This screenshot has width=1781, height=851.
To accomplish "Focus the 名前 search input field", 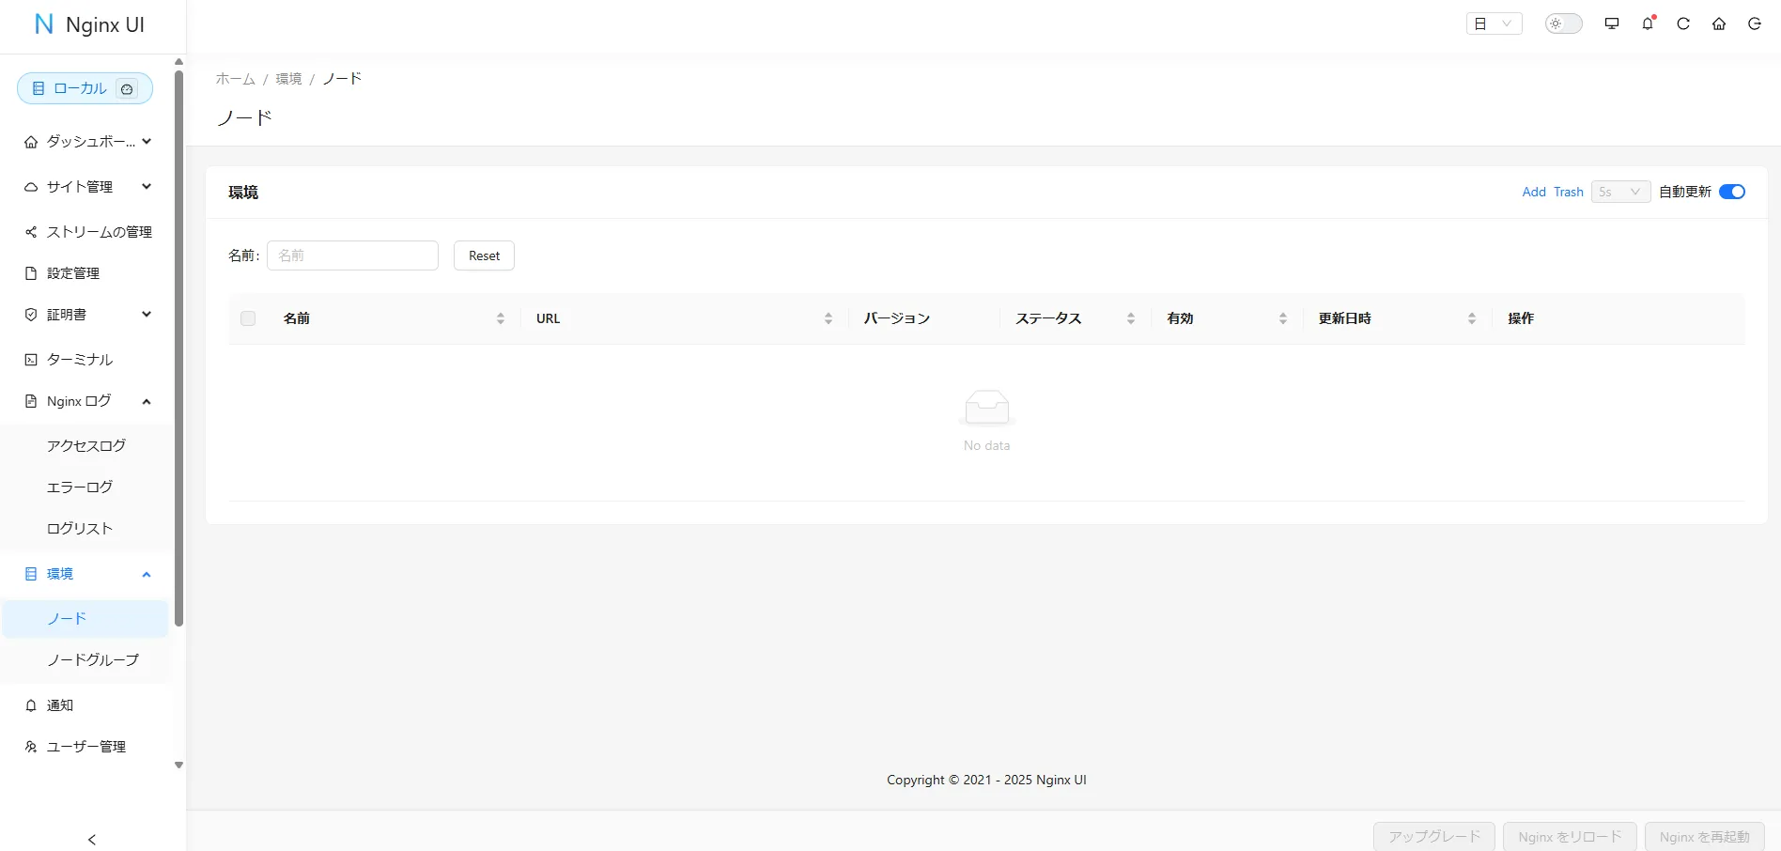I will point(352,255).
